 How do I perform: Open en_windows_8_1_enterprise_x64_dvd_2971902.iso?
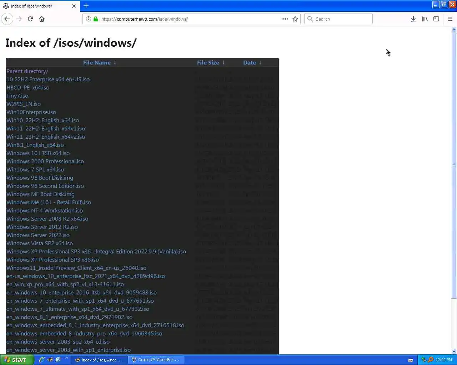69,317
